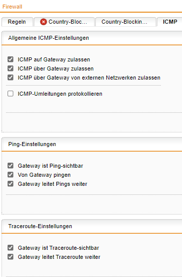Uncheck Gateway ist Traceroute-sichtbar checkbox
Screen dimensions: 182x277
tap(11, 248)
